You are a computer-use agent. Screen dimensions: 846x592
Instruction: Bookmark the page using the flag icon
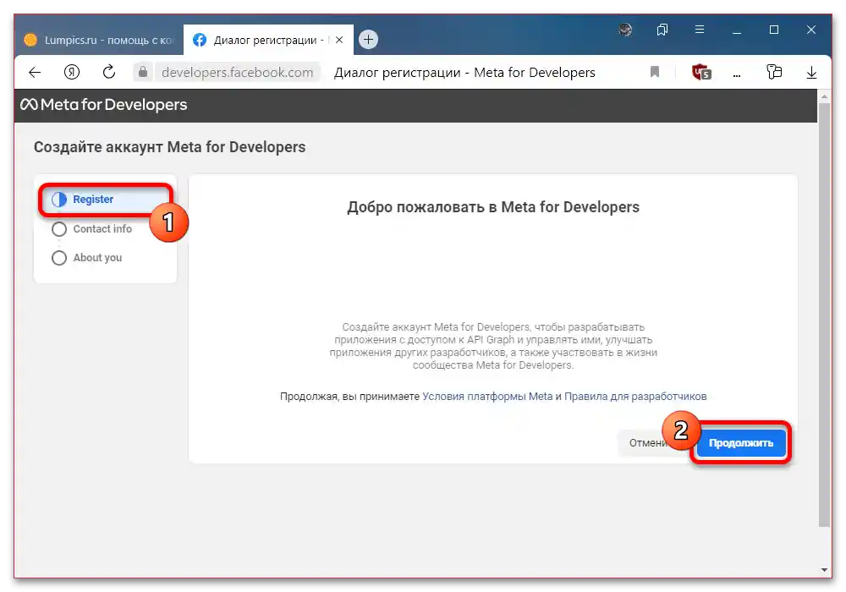click(x=655, y=73)
